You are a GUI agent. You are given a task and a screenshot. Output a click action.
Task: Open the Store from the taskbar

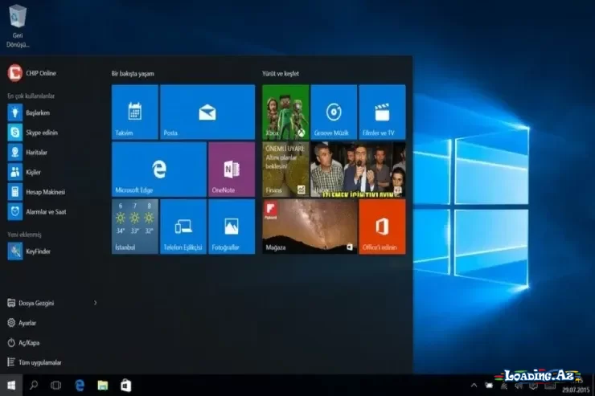[126, 386]
